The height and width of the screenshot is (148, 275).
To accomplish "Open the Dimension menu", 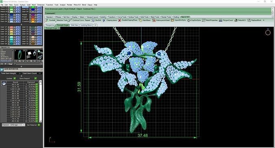I will click(x=41, y=5).
